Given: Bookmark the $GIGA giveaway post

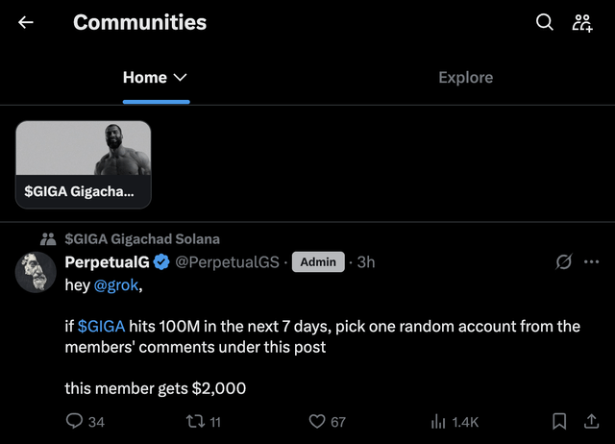Looking at the screenshot, I should [558, 421].
